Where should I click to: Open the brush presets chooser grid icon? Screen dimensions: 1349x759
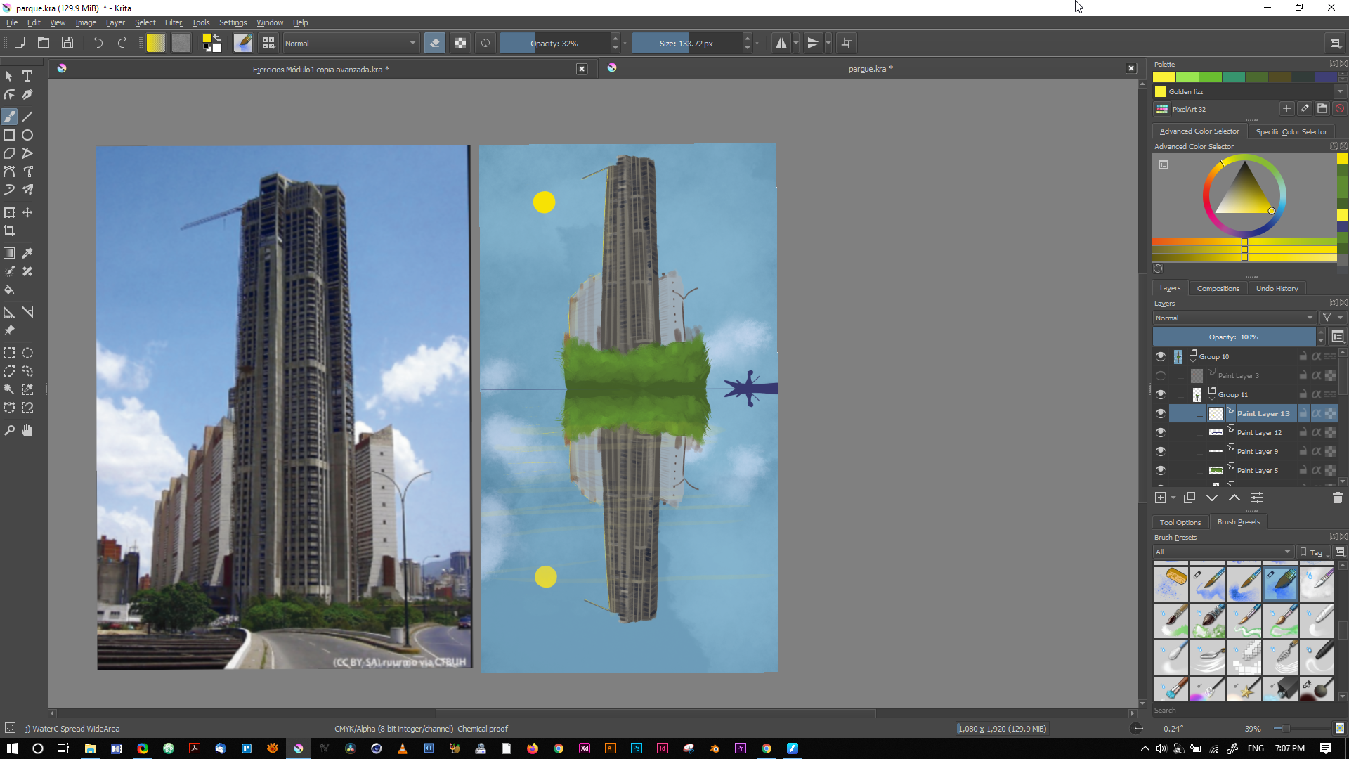(268, 43)
